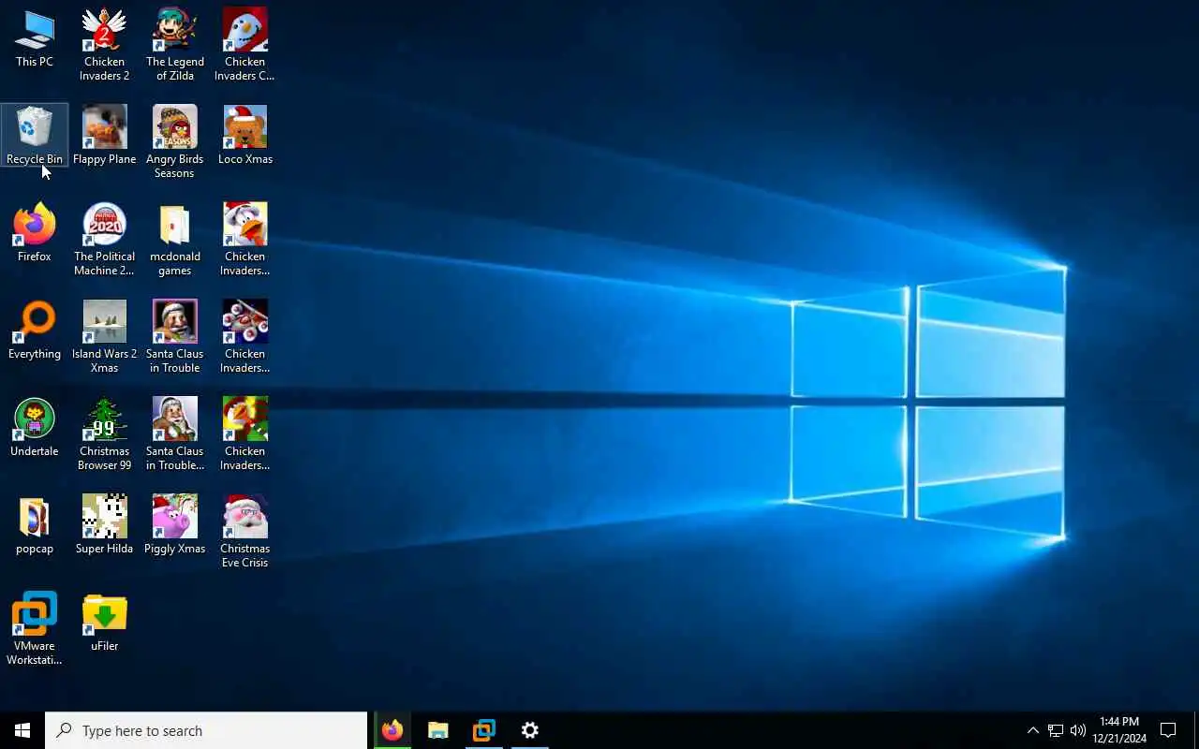Select the Loco Xmas shortcut
The height and width of the screenshot is (749, 1199).
coord(244,136)
